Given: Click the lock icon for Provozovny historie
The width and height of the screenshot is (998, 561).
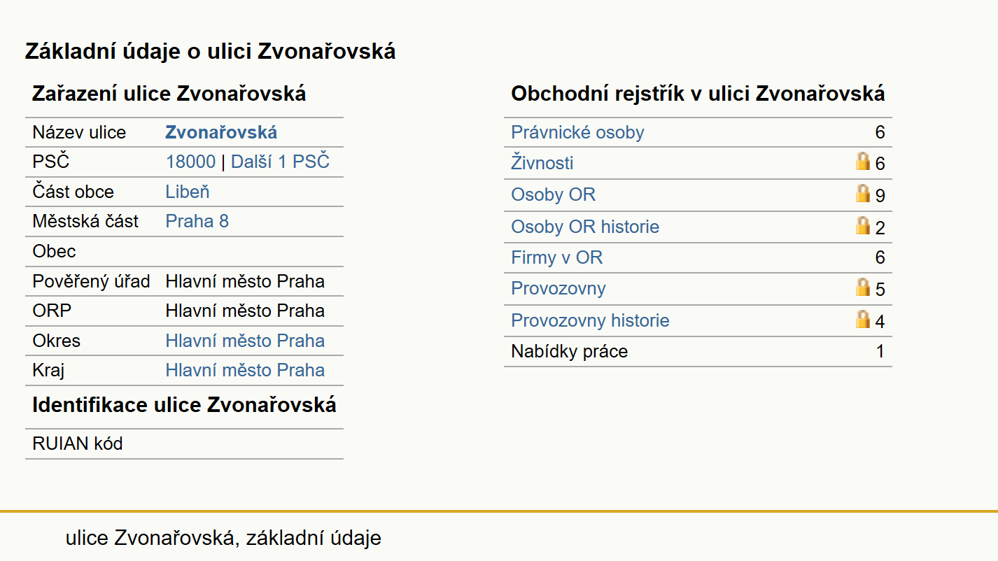Looking at the screenshot, I should coord(863,319).
